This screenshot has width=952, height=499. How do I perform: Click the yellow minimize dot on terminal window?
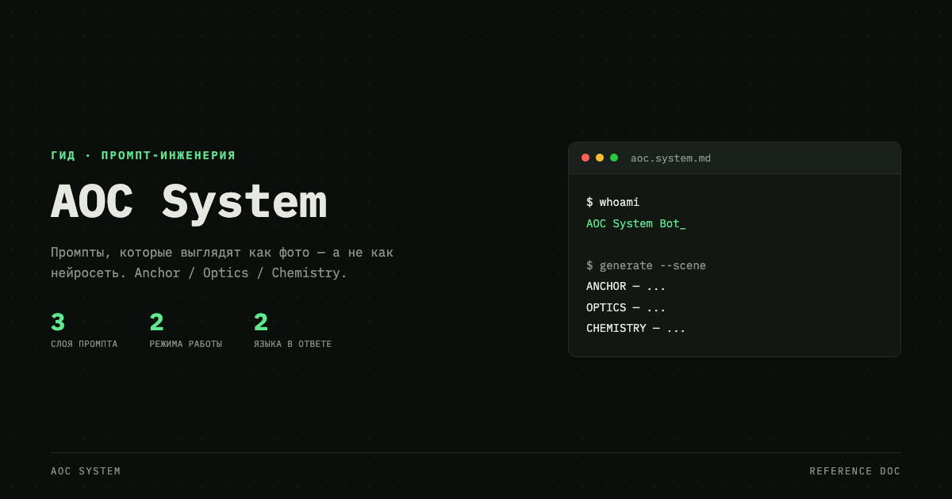point(600,158)
